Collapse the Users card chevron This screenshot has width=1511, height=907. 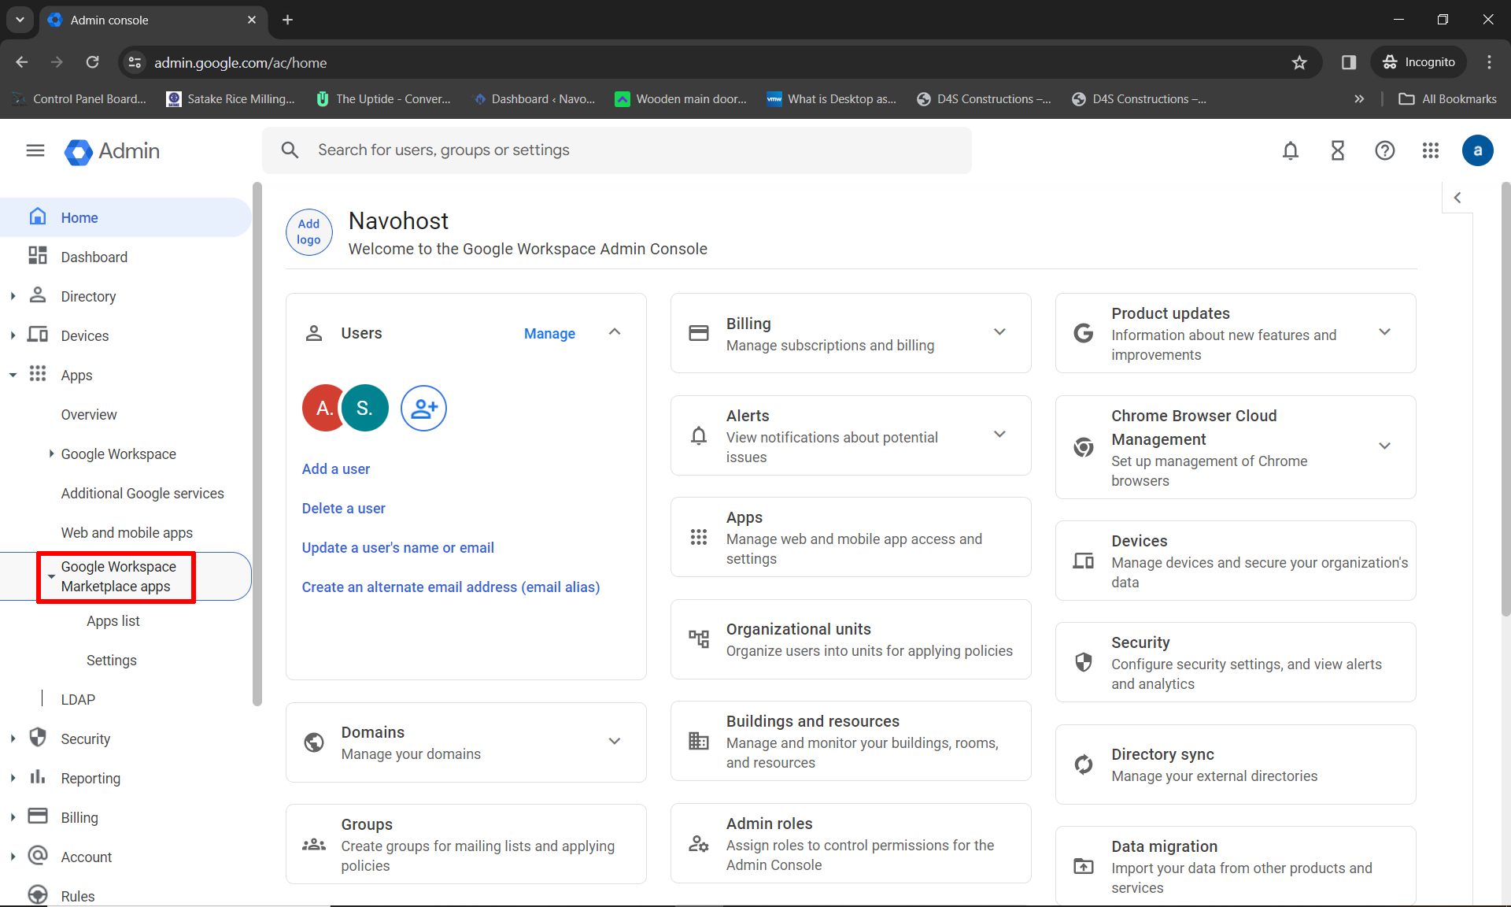pos(615,332)
